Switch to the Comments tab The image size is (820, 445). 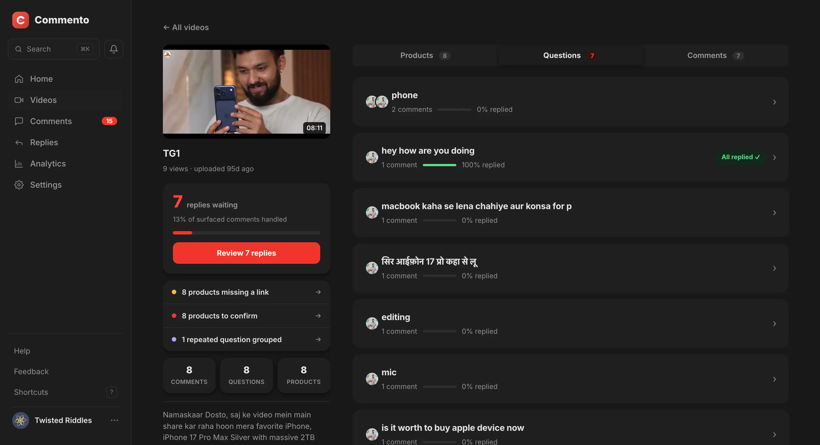coord(716,55)
